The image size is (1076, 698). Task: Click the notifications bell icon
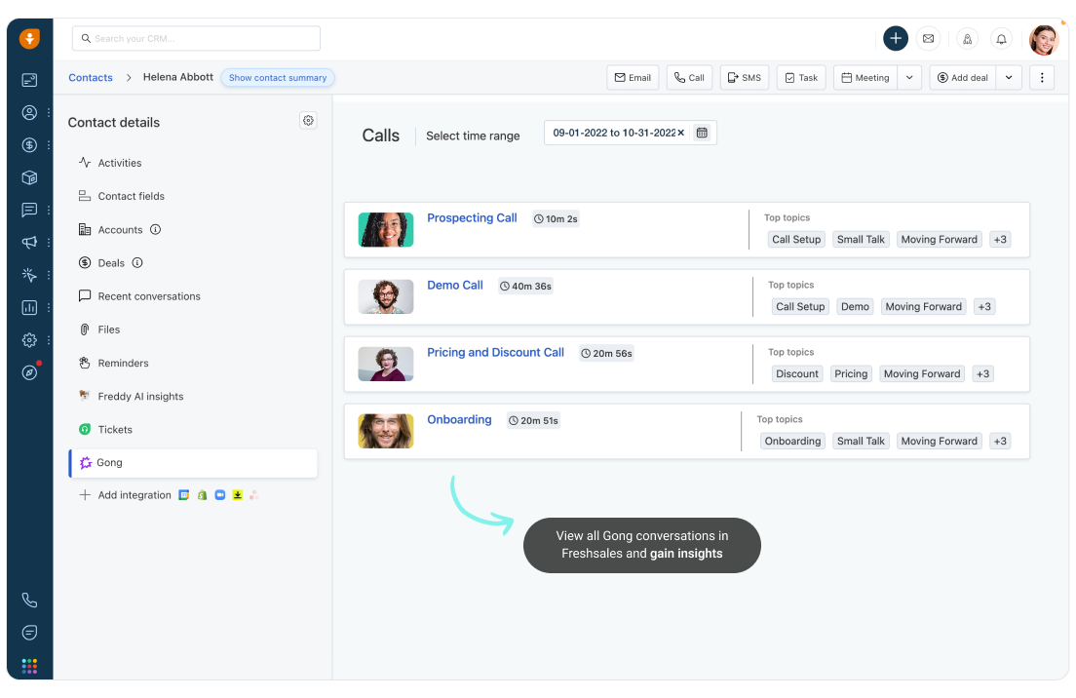pos(1000,39)
